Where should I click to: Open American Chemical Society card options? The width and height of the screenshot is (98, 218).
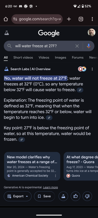tap(56, 176)
